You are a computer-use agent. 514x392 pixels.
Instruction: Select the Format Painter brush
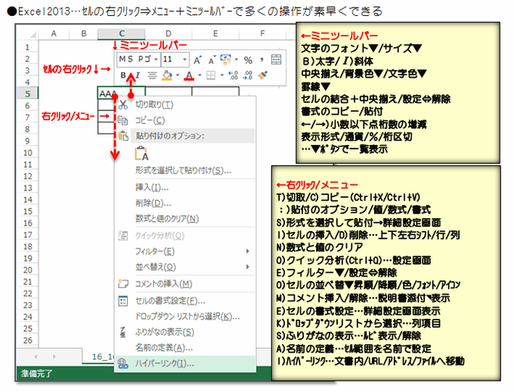click(262, 76)
